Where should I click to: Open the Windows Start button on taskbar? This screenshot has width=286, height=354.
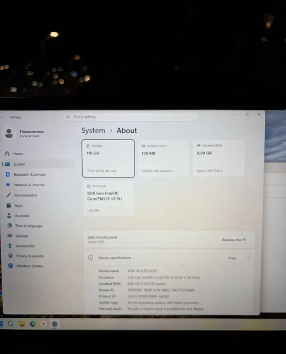point(1,324)
